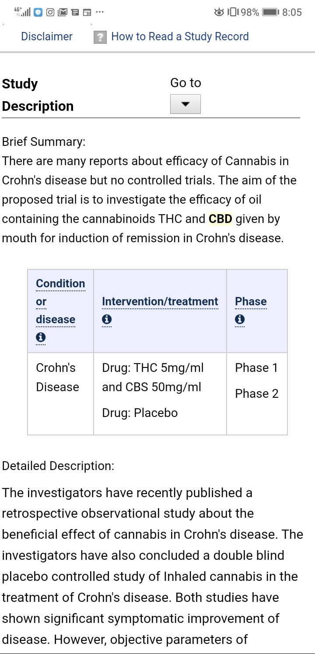Tap the highlighted CBD term

coord(220,219)
